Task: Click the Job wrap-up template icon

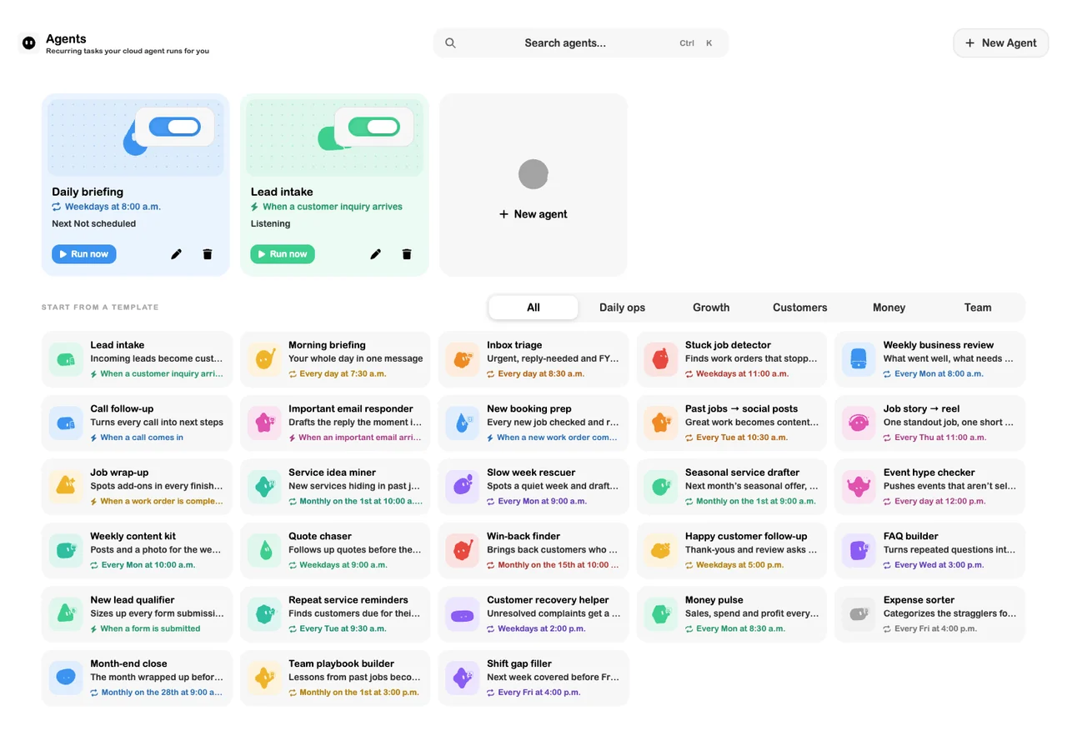Action: click(66, 487)
